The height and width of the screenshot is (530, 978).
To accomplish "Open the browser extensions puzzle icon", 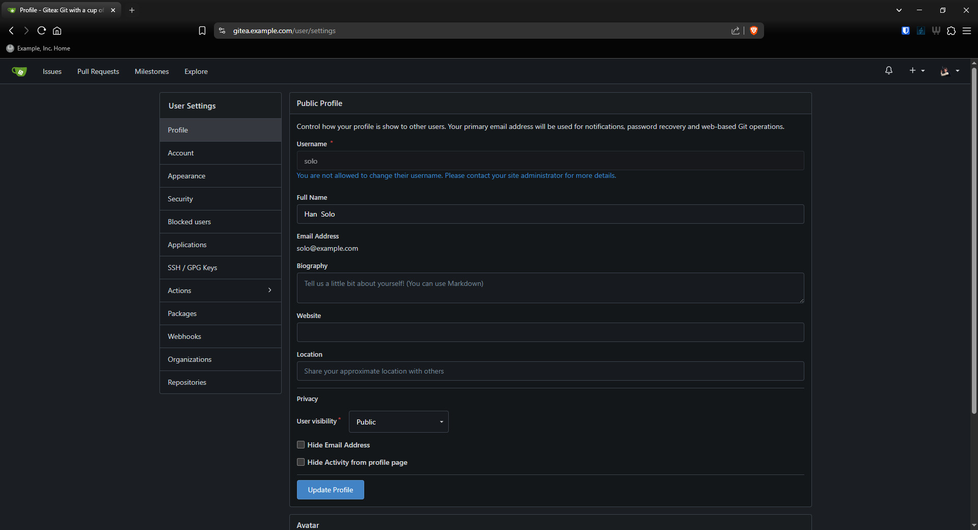I will tap(951, 31).
